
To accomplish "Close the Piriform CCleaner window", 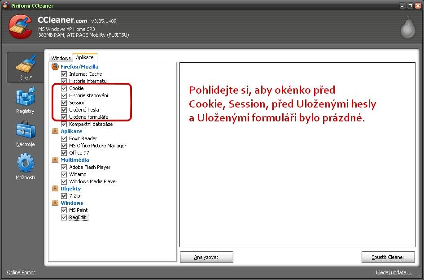I will pyautogui.click(x=418, y=6).
